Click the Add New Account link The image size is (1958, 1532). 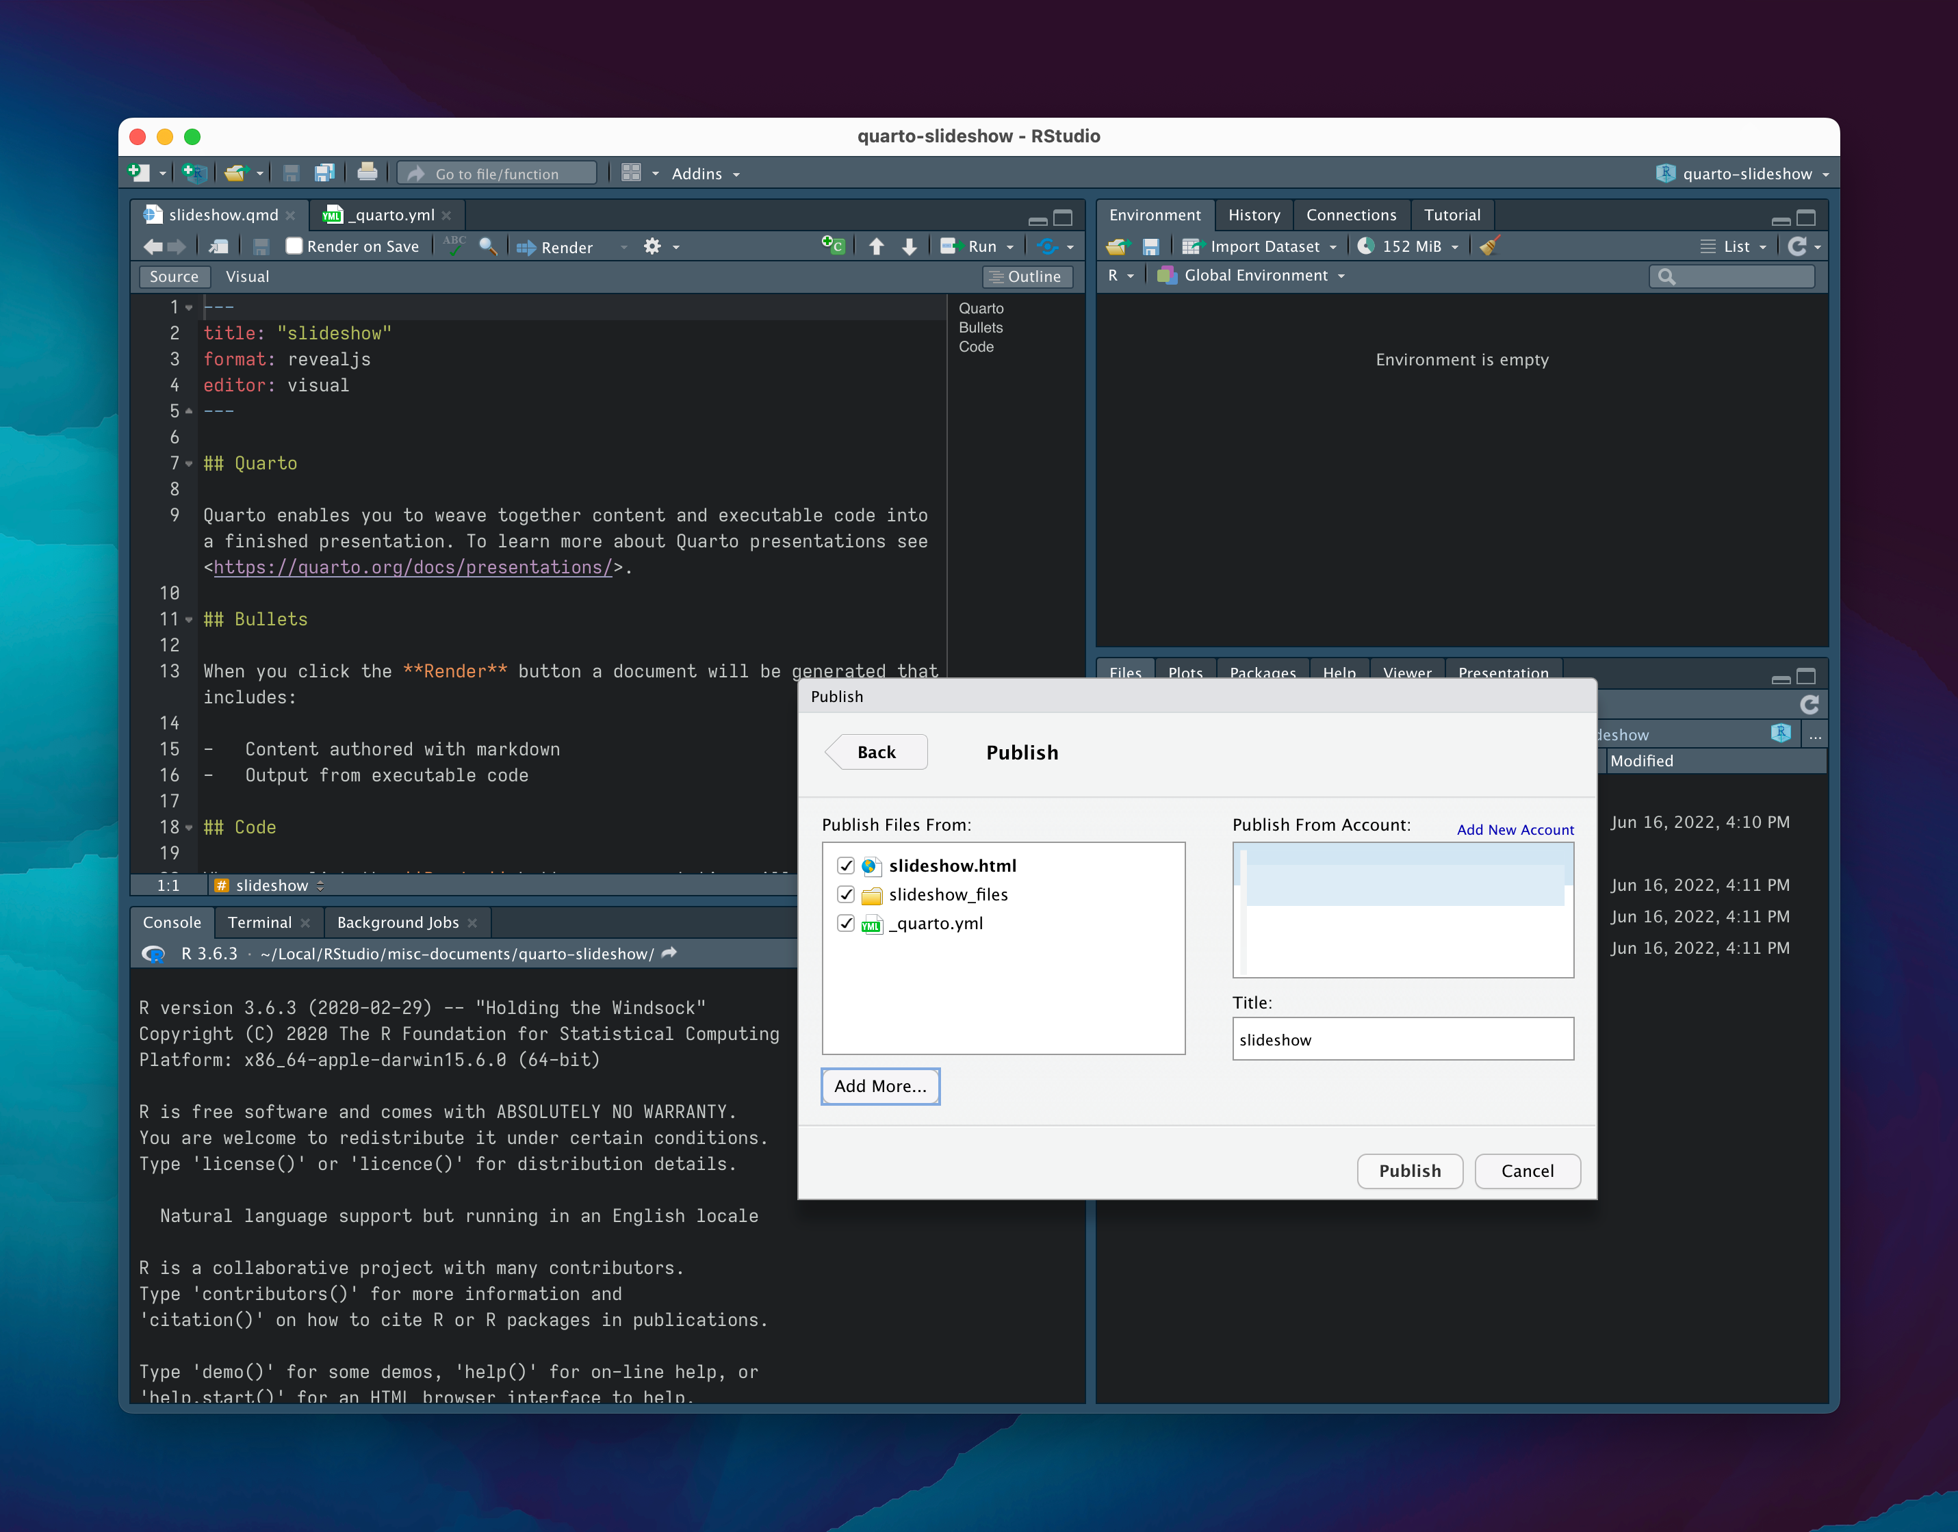point(1515,830)
